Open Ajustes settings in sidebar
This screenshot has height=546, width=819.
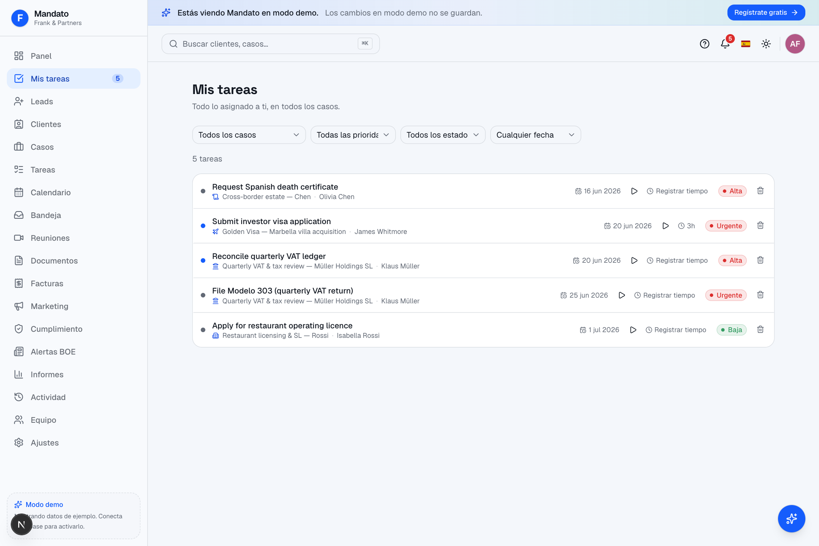tap(74, 443)
